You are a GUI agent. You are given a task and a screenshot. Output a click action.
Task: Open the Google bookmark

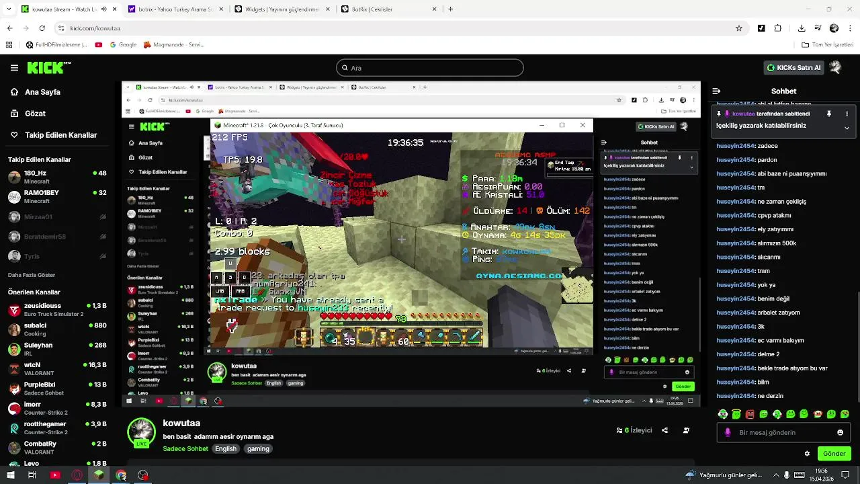click(x=122, y=45)
